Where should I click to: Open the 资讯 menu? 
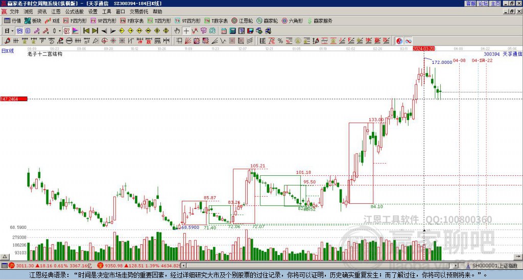point(42,12)
